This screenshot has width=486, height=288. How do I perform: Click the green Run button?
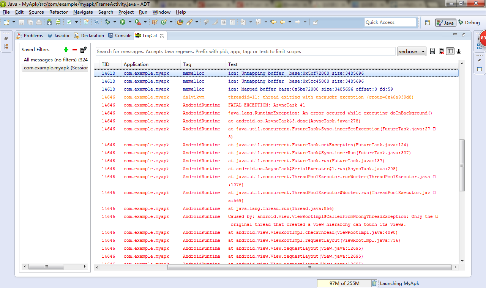tap(123, 22)
